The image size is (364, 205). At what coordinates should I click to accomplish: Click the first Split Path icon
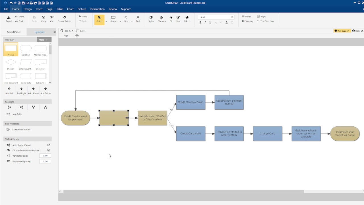coord(9,107)
